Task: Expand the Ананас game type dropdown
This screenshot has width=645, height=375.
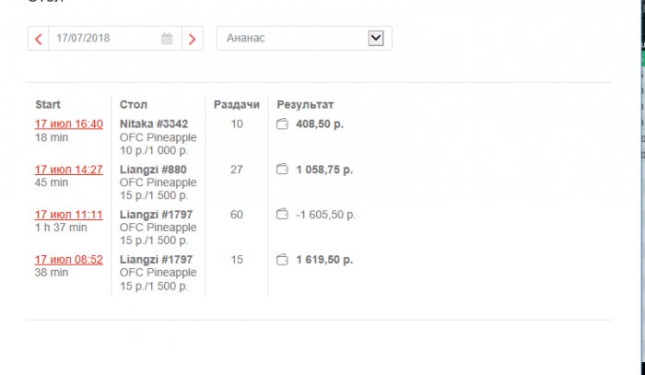Action: [375, 38]
